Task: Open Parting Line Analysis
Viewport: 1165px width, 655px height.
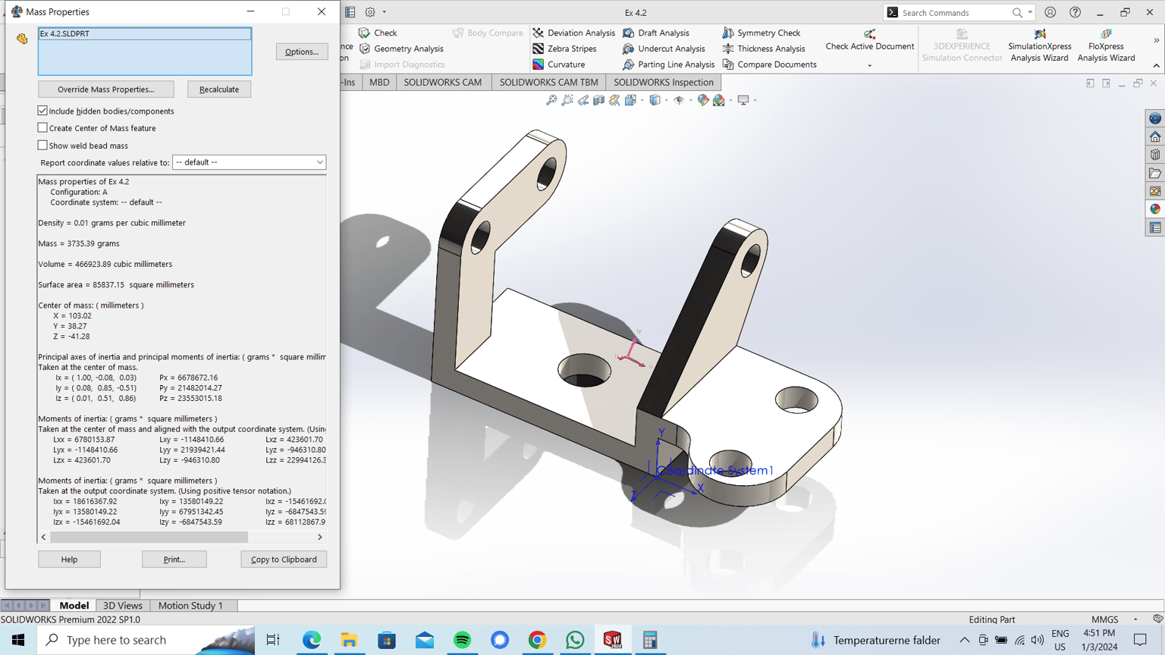Action: point(668,64)
